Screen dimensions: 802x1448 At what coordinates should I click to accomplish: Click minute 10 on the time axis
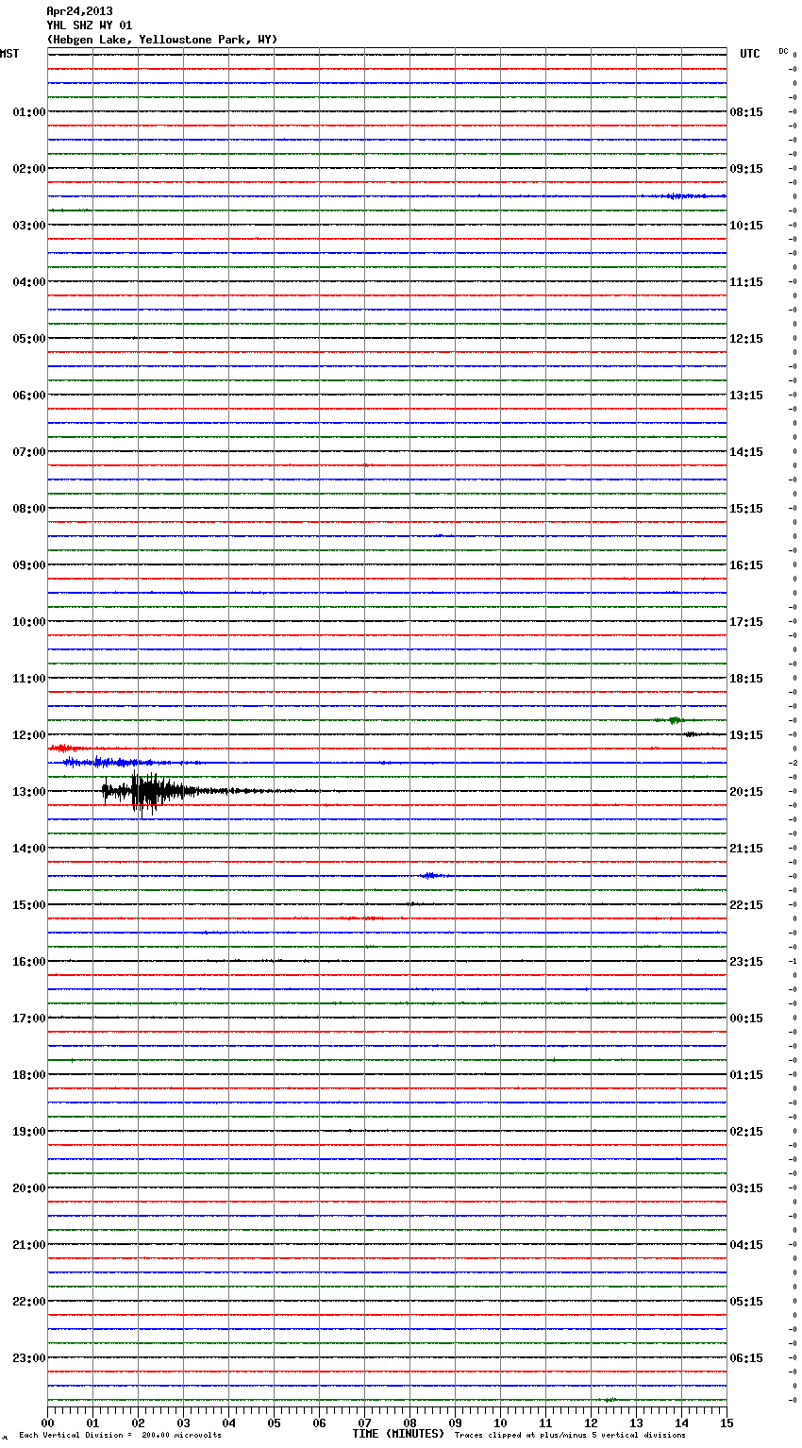click(x=500, y=1423)
